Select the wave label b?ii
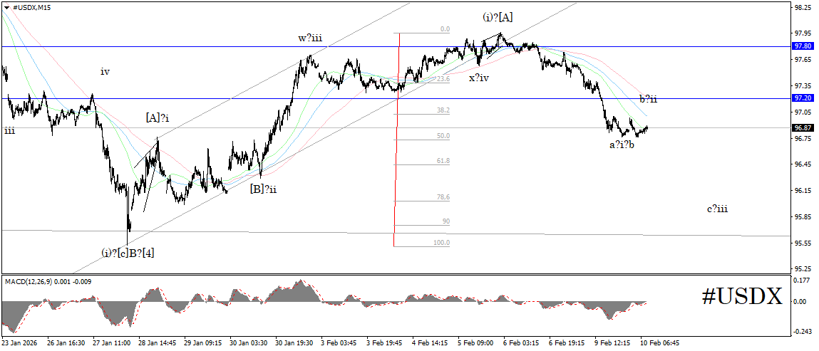The width and height of the screenshot is (819, 351). 648,99
